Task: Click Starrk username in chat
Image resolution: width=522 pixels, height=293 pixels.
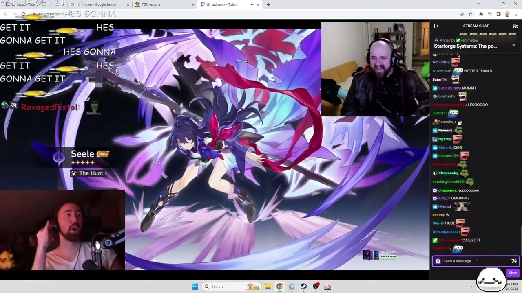Action: pyautogui.click(x=438, y=223)
